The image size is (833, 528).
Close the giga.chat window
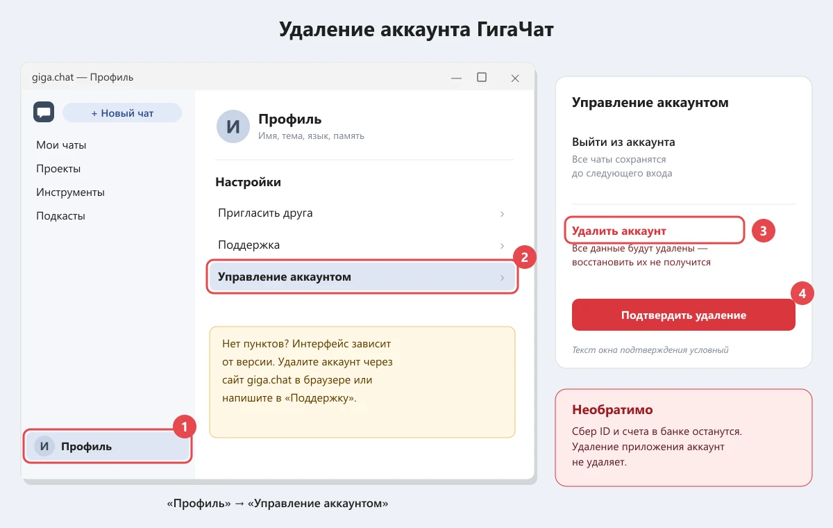[x=515, y=78]
